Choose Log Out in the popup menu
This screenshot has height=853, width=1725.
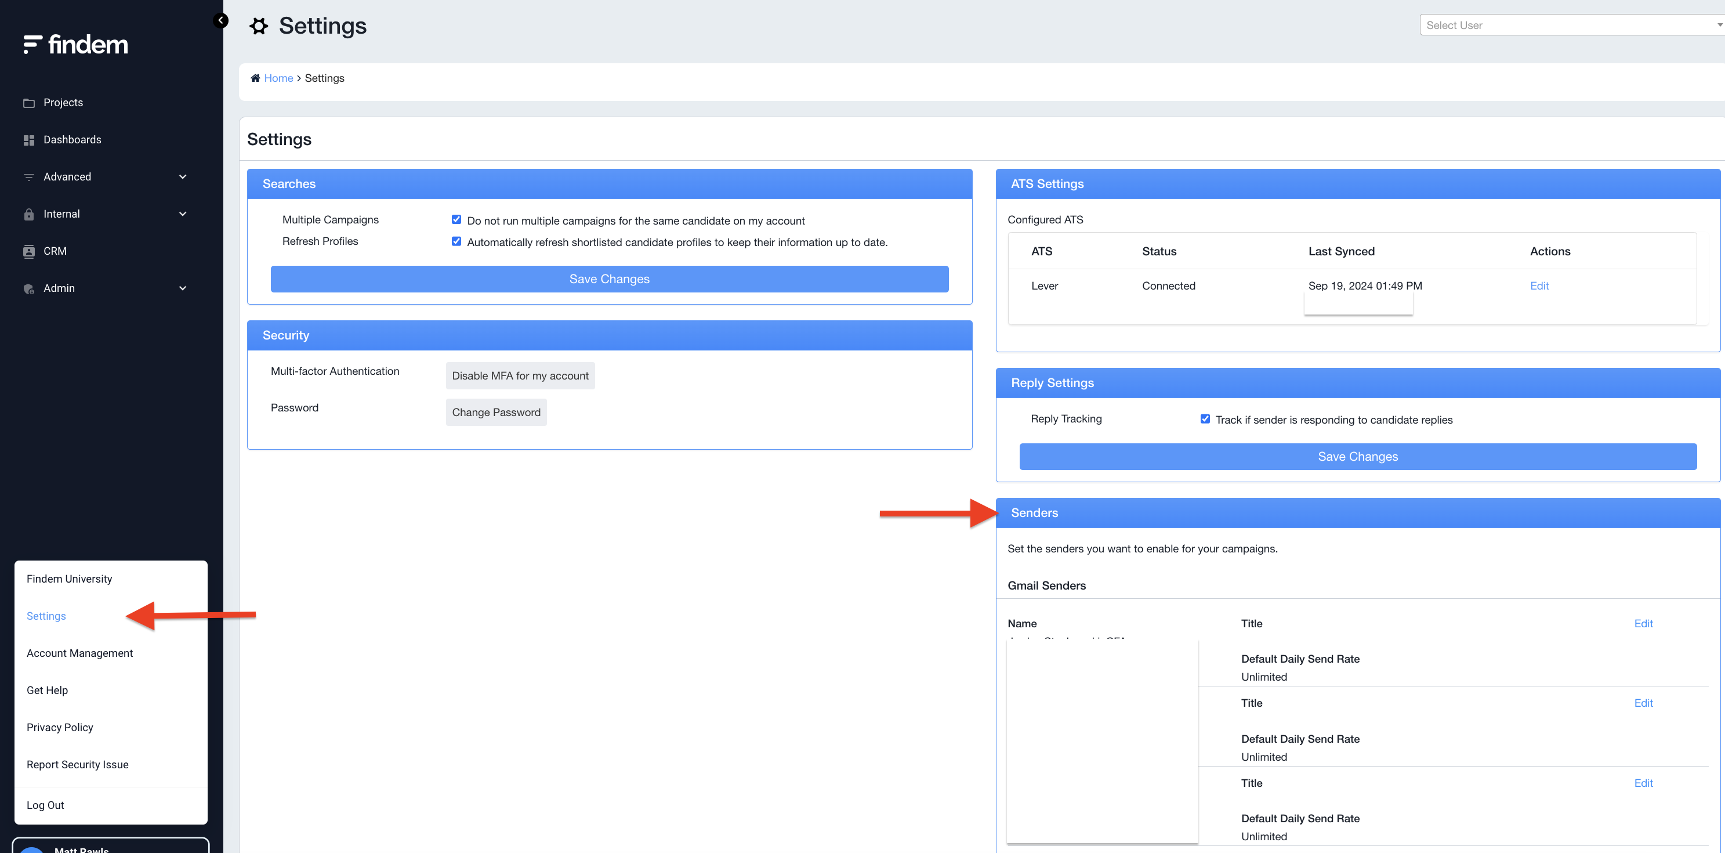click(46, 805)
